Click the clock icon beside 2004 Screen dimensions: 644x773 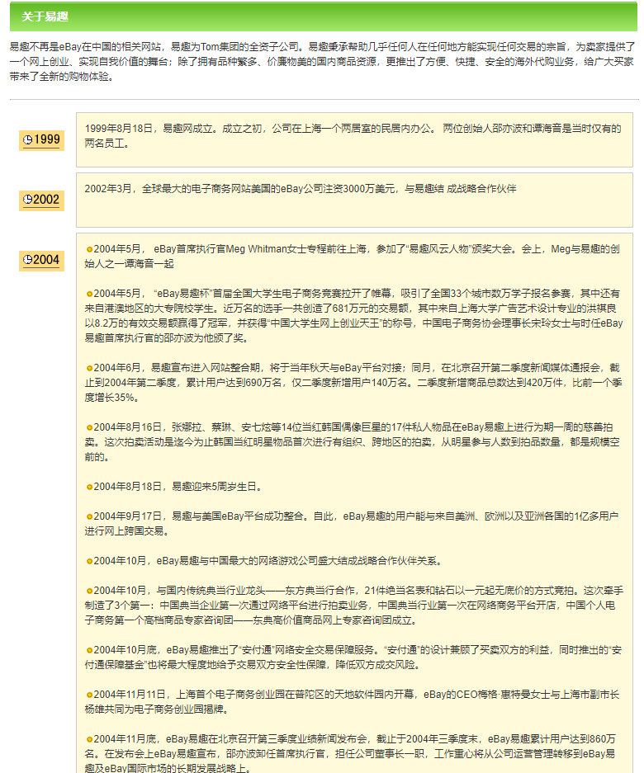tap(28, 260)
